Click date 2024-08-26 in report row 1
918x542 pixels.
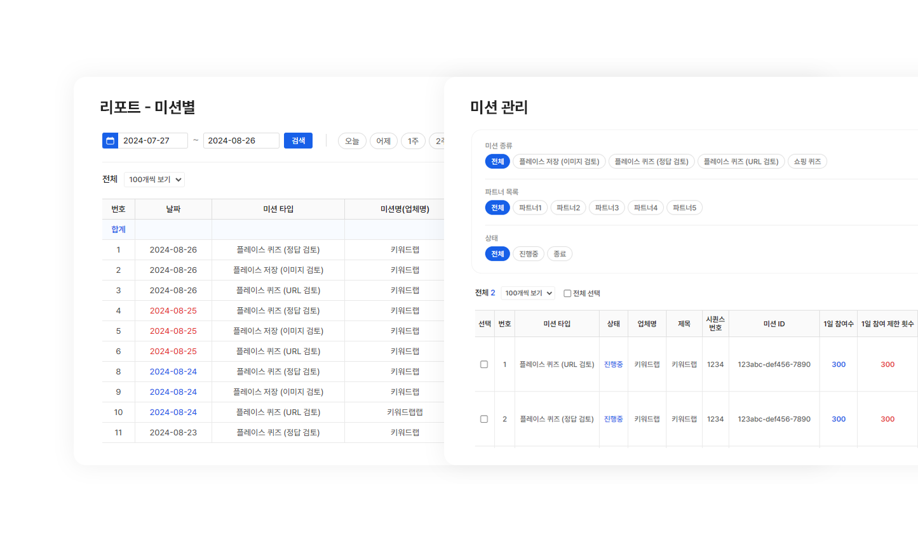(173, 250)
